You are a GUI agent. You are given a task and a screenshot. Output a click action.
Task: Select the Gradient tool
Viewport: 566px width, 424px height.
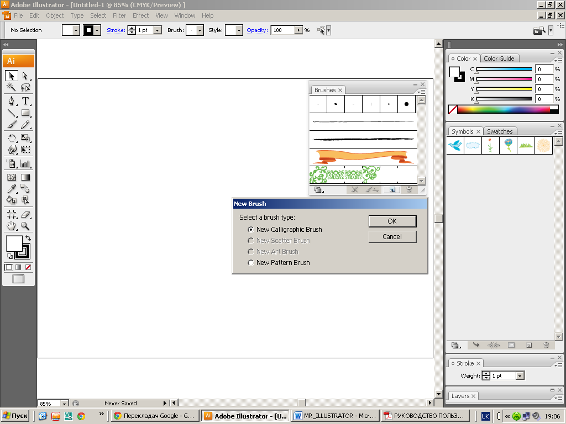tap(25, 177)
